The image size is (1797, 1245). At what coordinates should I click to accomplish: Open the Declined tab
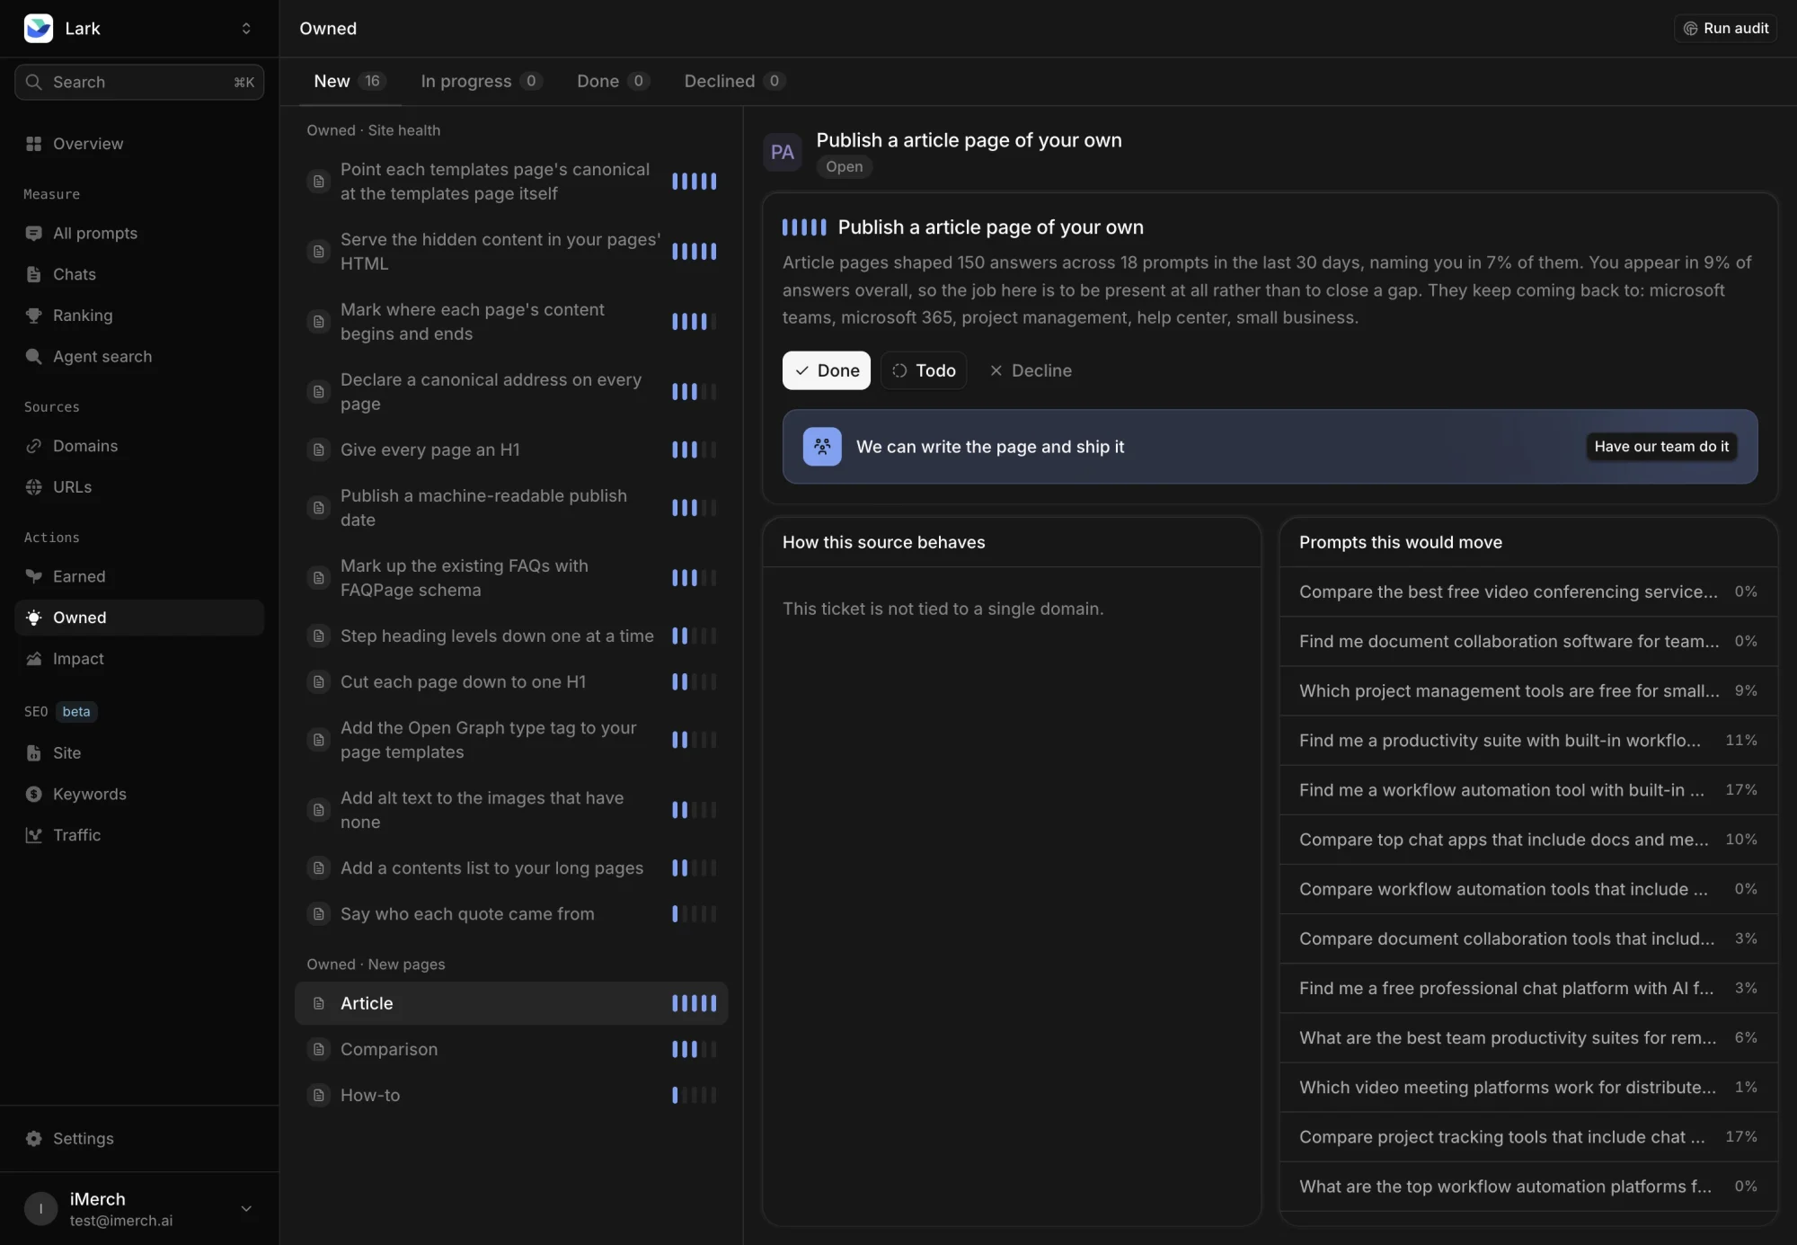tap(735, 81)
